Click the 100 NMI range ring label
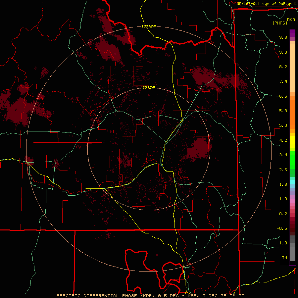Image resolution: width=298 pixels, height=298 pixels. click(x=149, y=26)
